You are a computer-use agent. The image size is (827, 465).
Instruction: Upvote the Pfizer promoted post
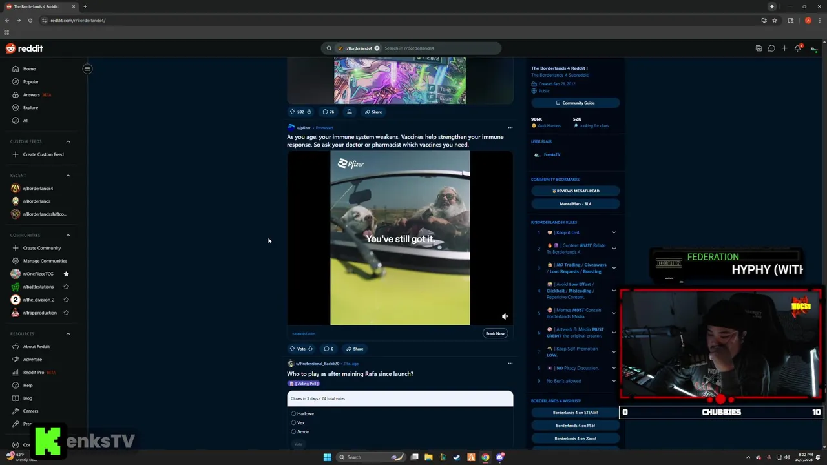click(x=292, y=349)
